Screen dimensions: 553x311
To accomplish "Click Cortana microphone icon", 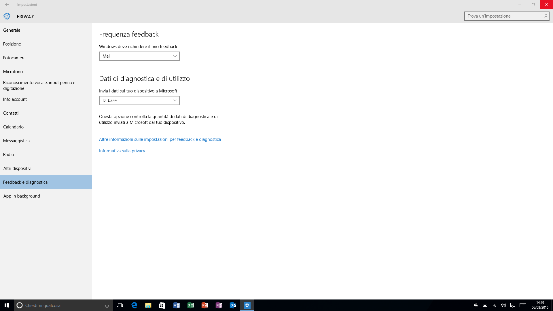I will [107, 305].
